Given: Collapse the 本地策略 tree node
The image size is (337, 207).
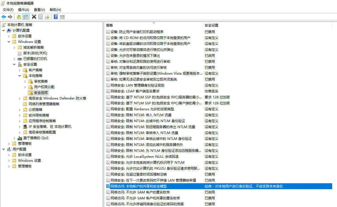Looking at the screenshot, I should coord(20,76).
